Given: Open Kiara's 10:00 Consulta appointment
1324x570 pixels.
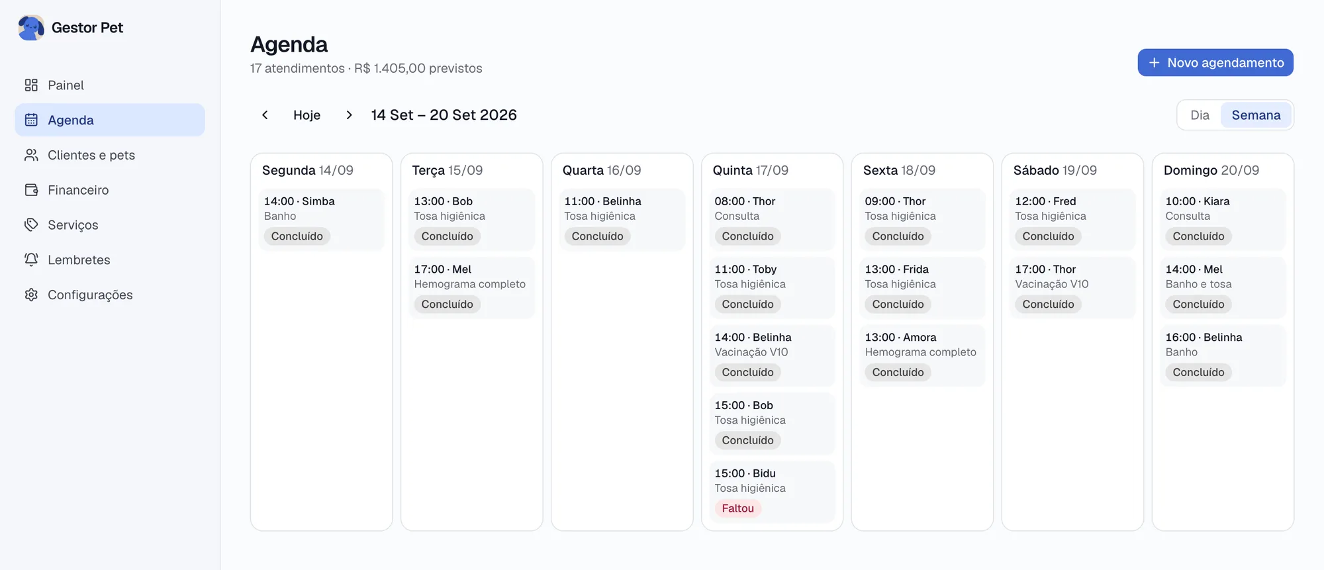Looking at the screenshot, I should tap(1223, 220).
